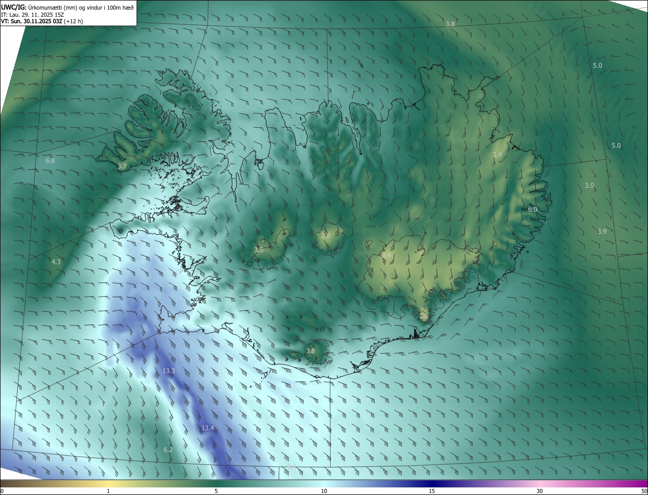Viewport: 648px width, 495px height.
Task: Click the 50 tick at the color scale end
Action: click(x=644, y=491)
